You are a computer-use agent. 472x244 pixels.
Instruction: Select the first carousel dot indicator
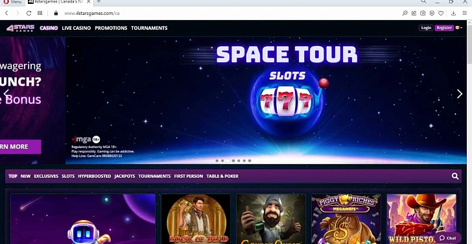coord(217,160)
